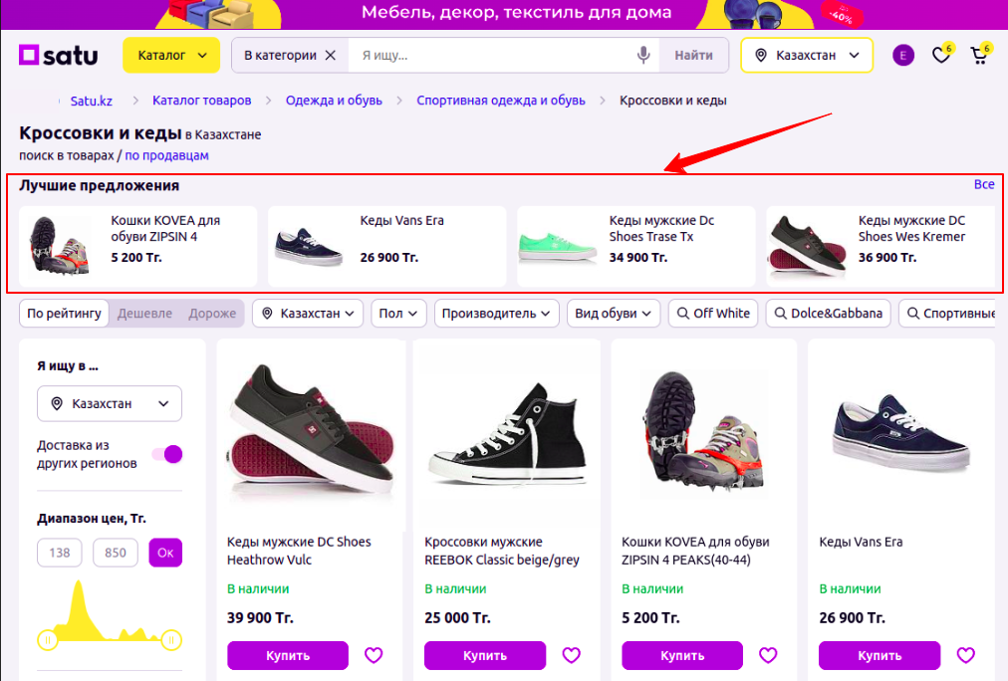Go to 'Одежда и обувь' breadcrumb
Image resolution: width=1008 pixels, height=681 pixels.
tap(334, 101)
